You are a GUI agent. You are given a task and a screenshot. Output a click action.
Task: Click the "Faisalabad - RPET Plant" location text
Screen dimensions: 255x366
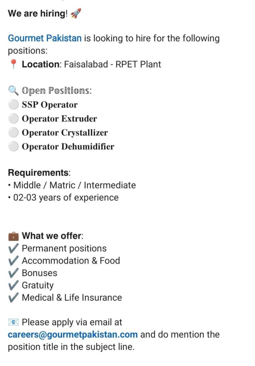[113, 65]
